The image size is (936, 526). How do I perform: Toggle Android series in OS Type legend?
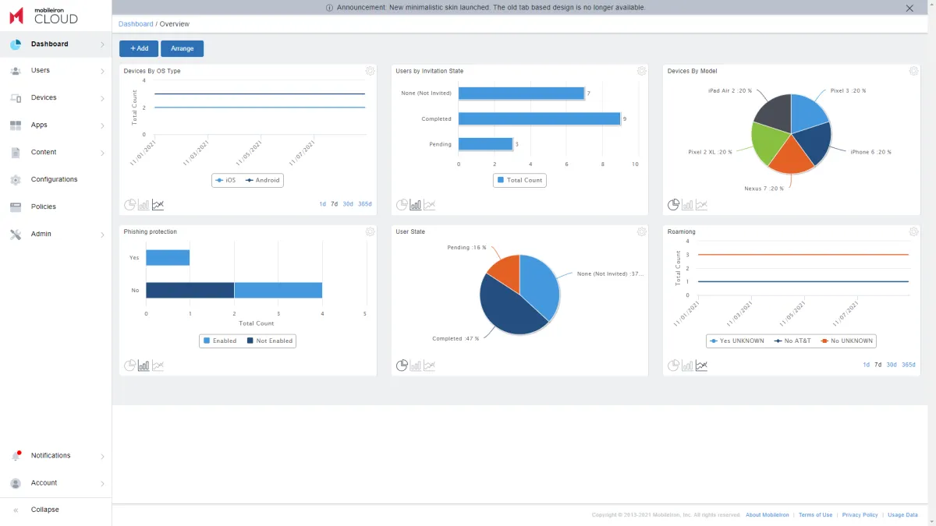click(263, 180)
